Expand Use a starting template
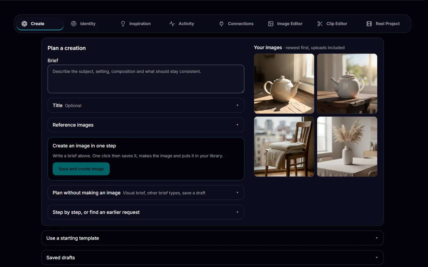Screen dimensions: 428x267 click(212, 238)
